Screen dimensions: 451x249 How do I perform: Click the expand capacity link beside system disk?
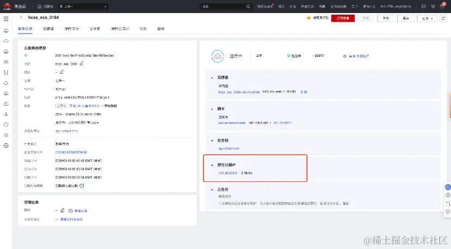[x=304, y=92]
